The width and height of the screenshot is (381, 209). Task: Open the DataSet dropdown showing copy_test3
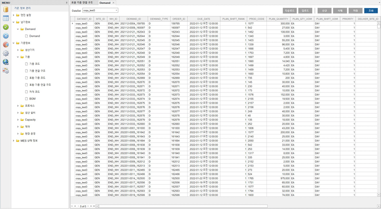tap(100, 10)
